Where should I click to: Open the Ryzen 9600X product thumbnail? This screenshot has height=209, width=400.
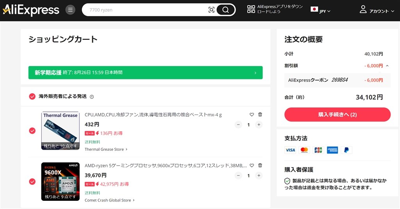click(60, 181)
